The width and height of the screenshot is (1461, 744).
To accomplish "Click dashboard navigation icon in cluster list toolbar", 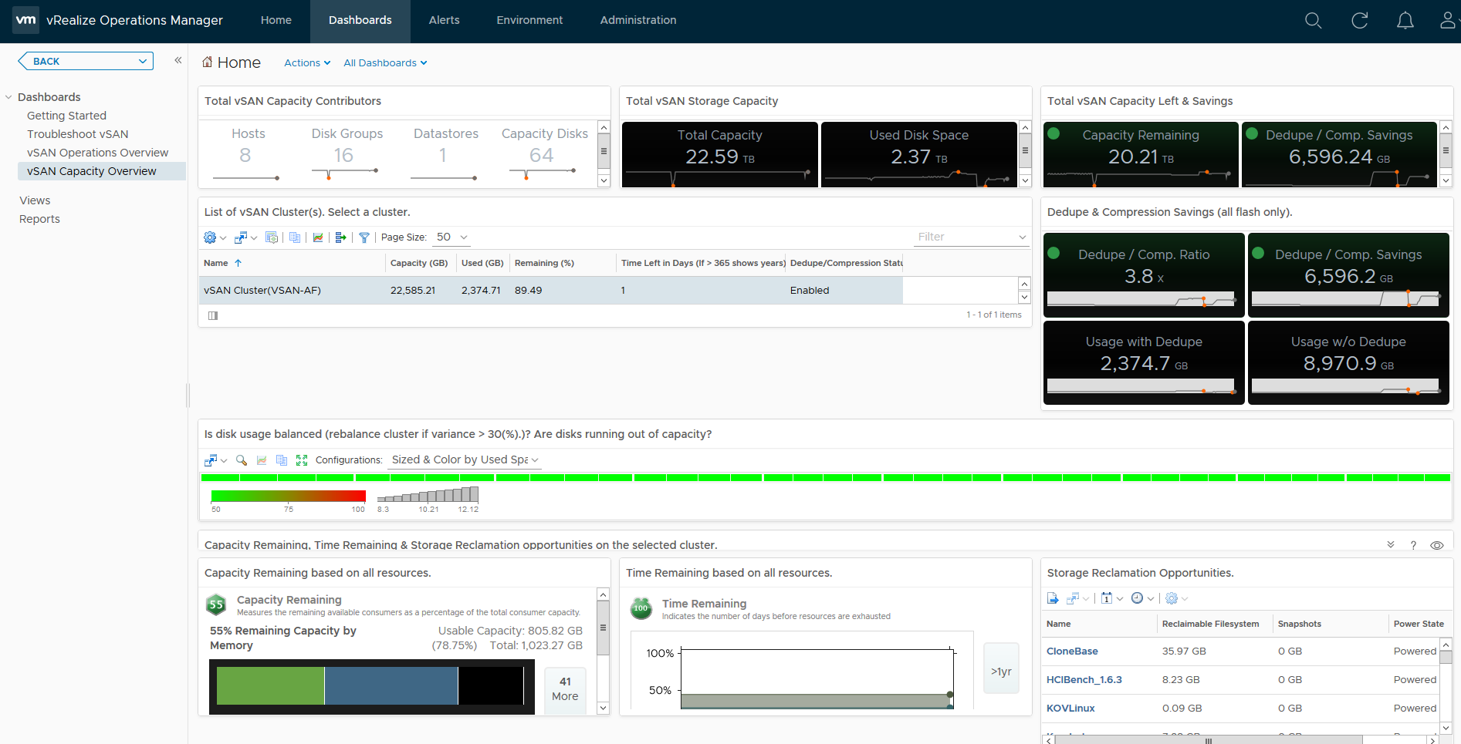I will (241, 237).
